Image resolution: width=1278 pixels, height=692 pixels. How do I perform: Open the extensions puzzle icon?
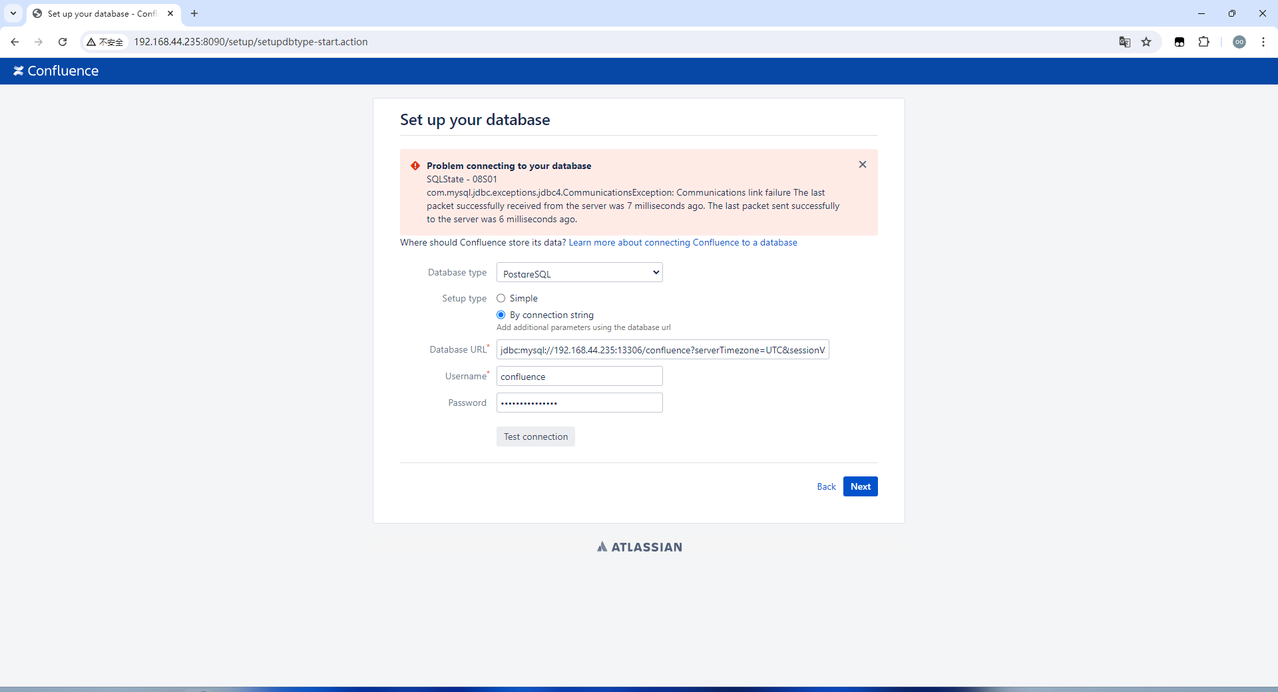coord(1203,42)
